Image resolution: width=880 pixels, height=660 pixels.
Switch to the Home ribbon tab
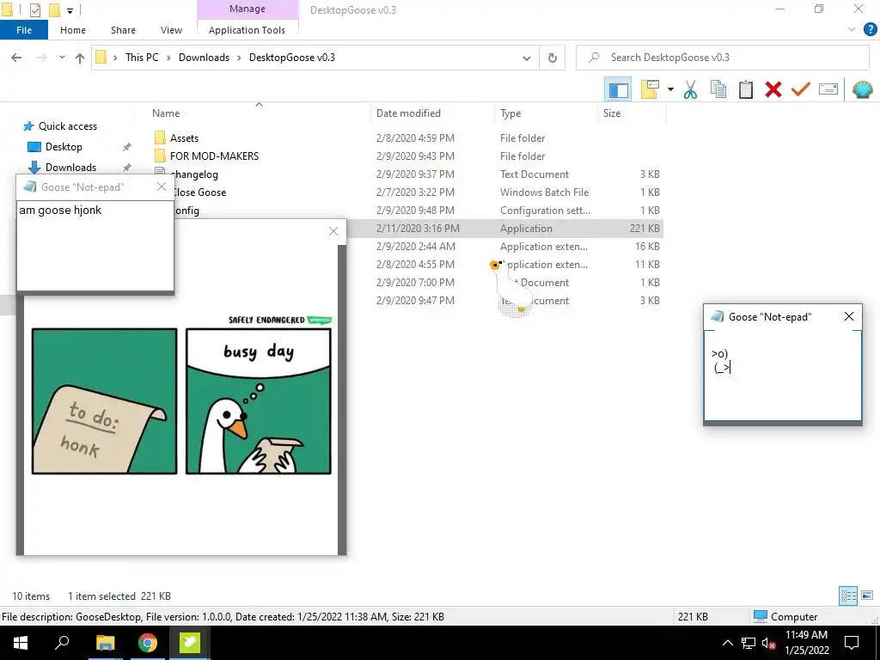73,30
